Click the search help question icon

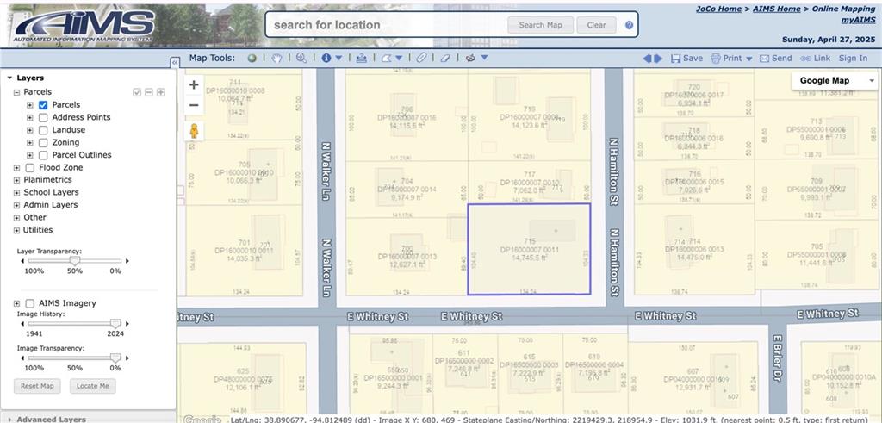click(x=629, y=25)
